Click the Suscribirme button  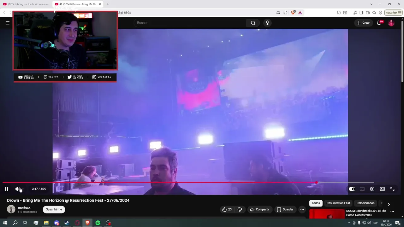click(x=54, y=209)
